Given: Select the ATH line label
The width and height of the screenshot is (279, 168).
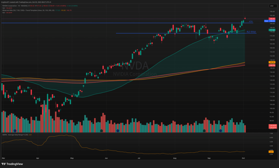Looking at the screenshot, I should coord(251,21).
